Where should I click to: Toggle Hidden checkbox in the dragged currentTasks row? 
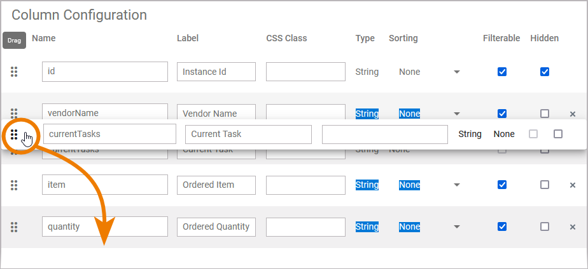coord(558,134)
